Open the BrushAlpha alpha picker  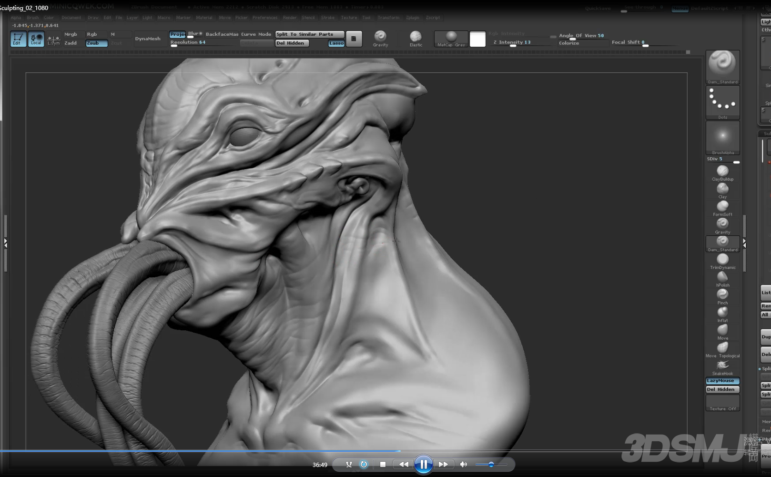[x=722, y=138]
